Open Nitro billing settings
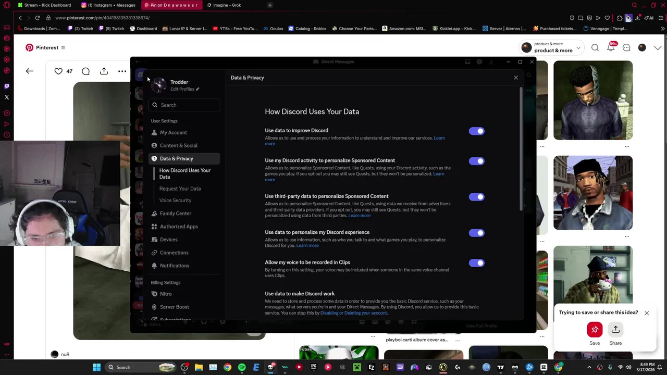This screenshot has height=375, width=667. click(184, 294)
